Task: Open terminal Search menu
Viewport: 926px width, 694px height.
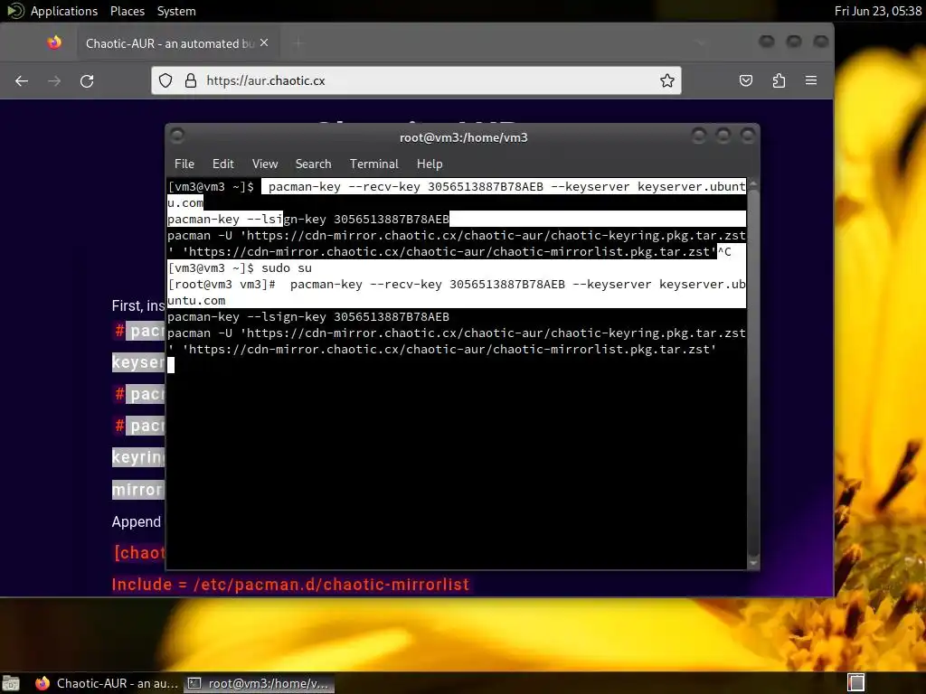Action: point(313,164)
